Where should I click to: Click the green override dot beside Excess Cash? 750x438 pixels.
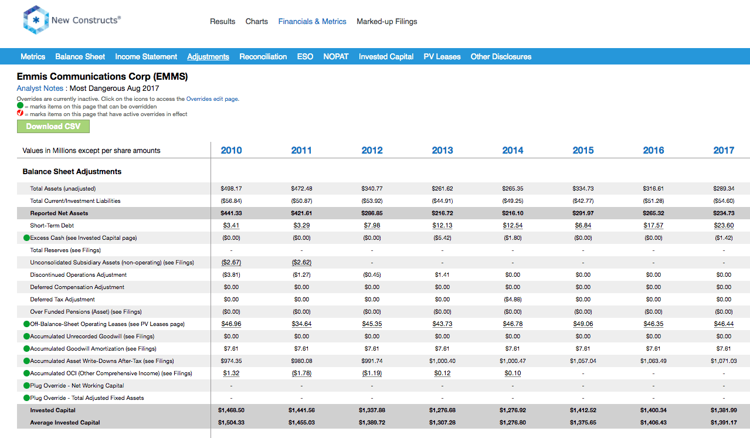click(x=26, y=238)
